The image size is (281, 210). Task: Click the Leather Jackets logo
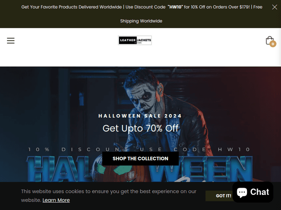point(135,40)
